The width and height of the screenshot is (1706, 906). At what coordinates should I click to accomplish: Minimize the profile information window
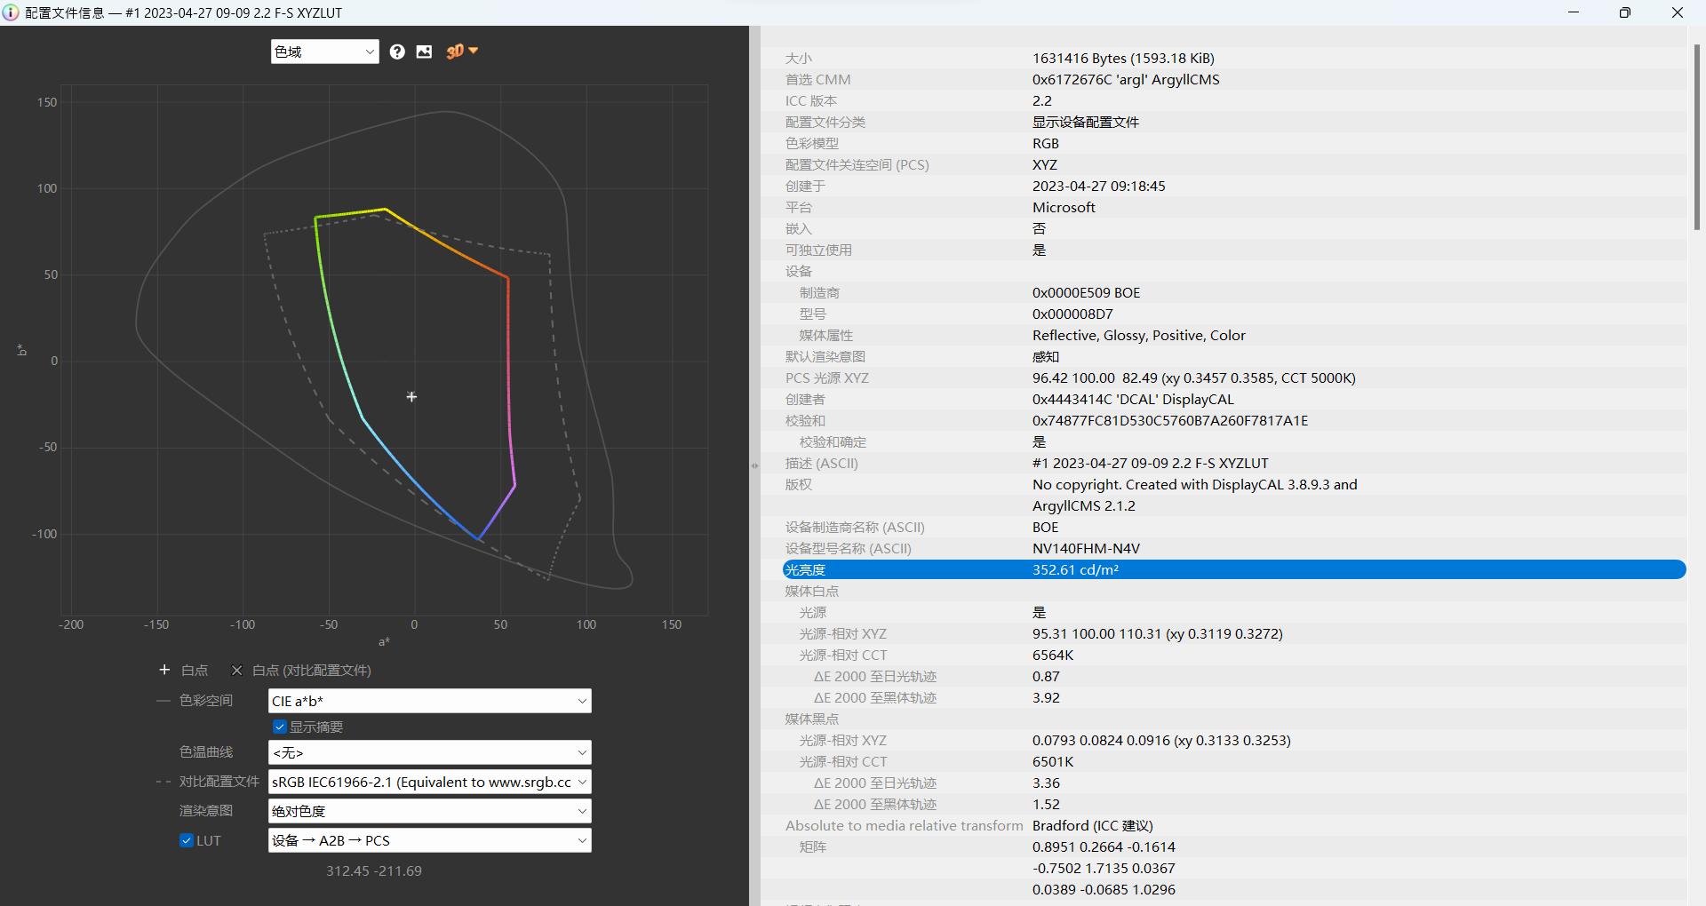click(1574, 12)
